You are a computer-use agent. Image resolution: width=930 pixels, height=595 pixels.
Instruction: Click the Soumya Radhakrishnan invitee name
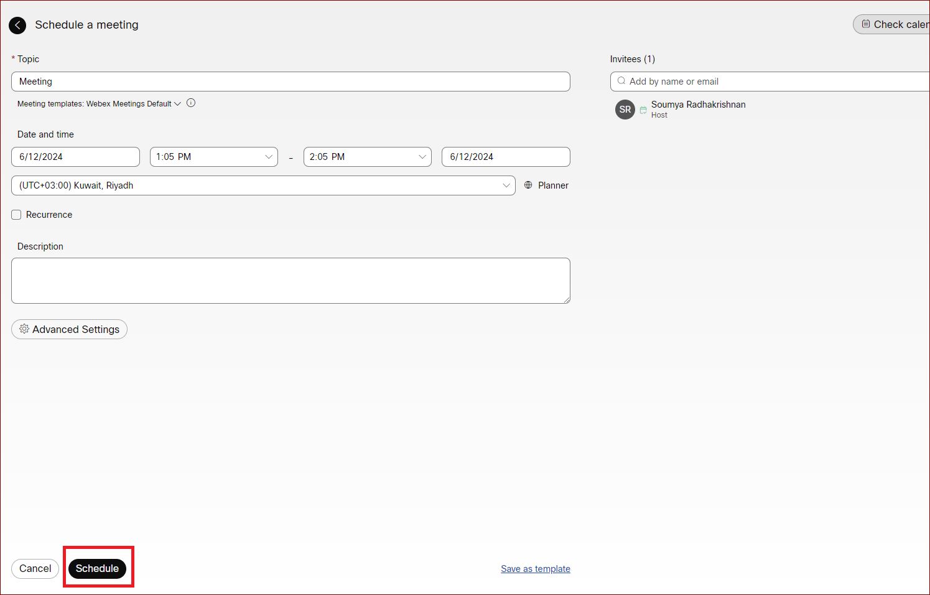pyautogui.click(x=698, y=105)
